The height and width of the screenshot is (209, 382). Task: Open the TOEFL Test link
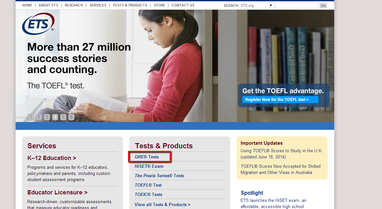(x=148, y=185)
